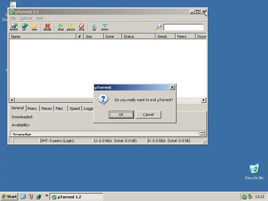Switch to the Speed tab
This screenshot has height=201, width=268.
(x=75, y=109)
